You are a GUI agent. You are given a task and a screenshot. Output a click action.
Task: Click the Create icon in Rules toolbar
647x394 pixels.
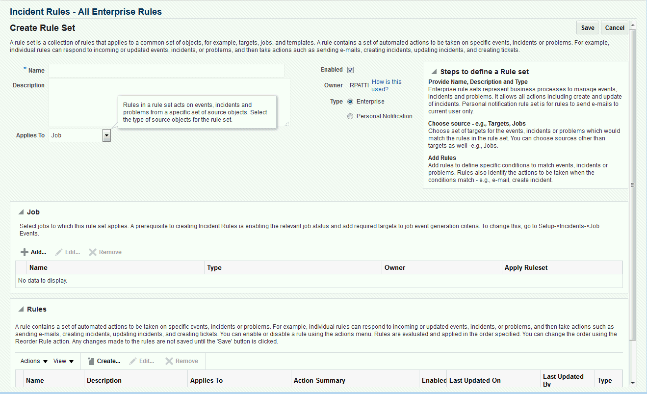[91, 361]
